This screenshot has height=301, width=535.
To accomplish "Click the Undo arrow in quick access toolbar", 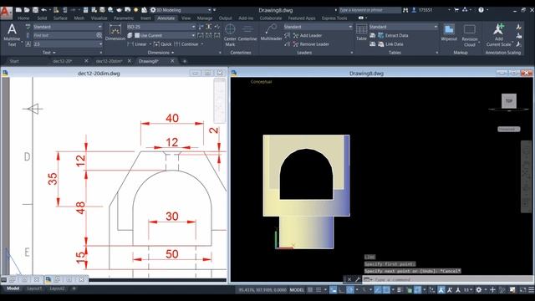I will point(43,10).
